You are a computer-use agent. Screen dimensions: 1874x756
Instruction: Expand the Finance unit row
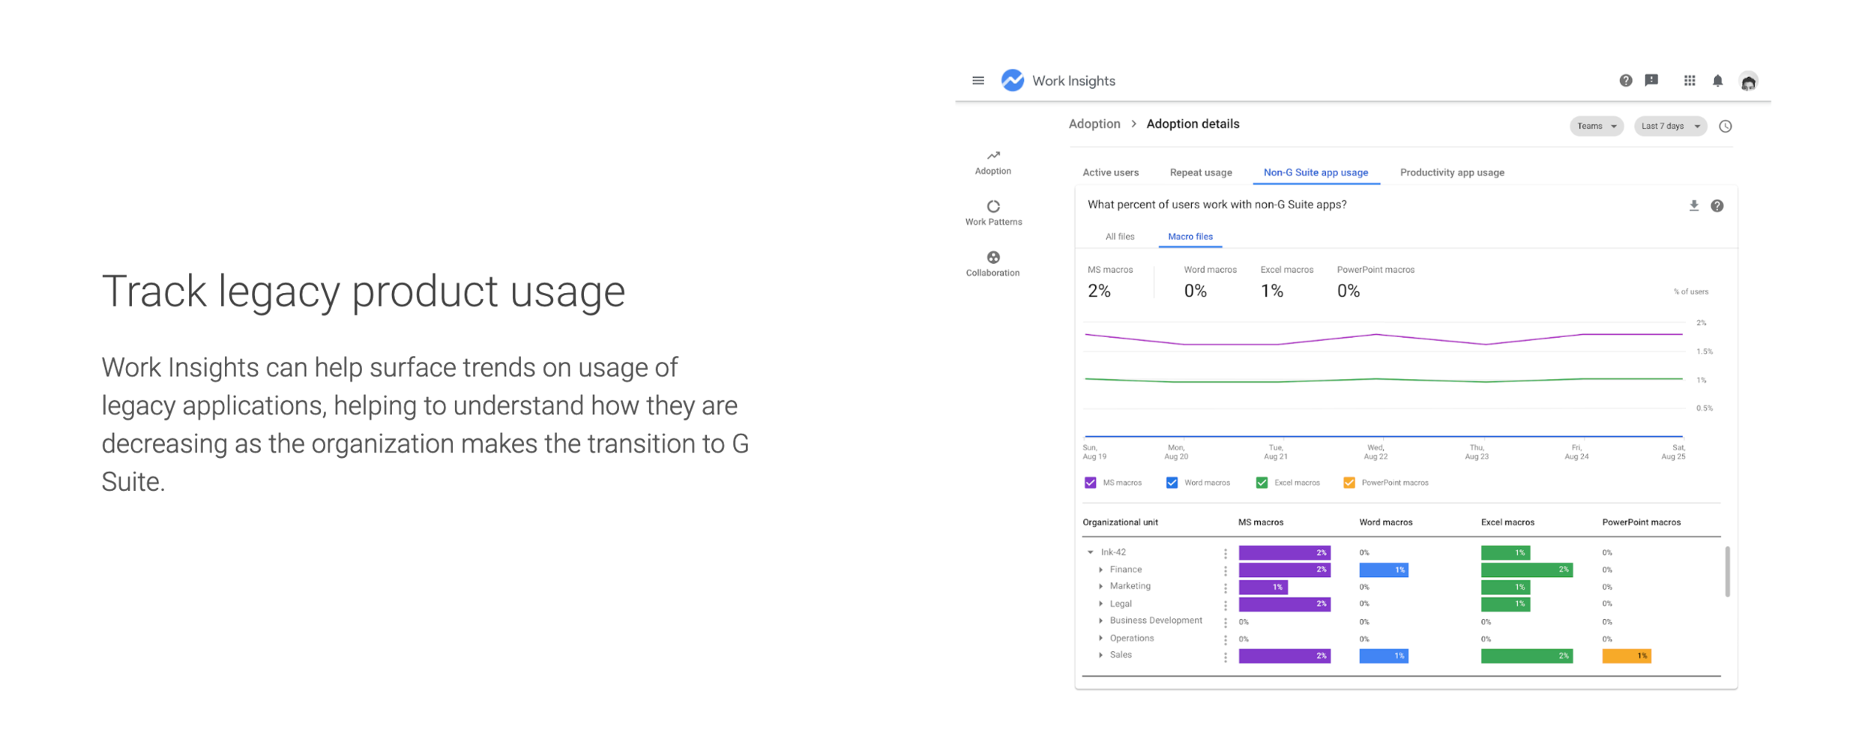[x=1100, y=569]
